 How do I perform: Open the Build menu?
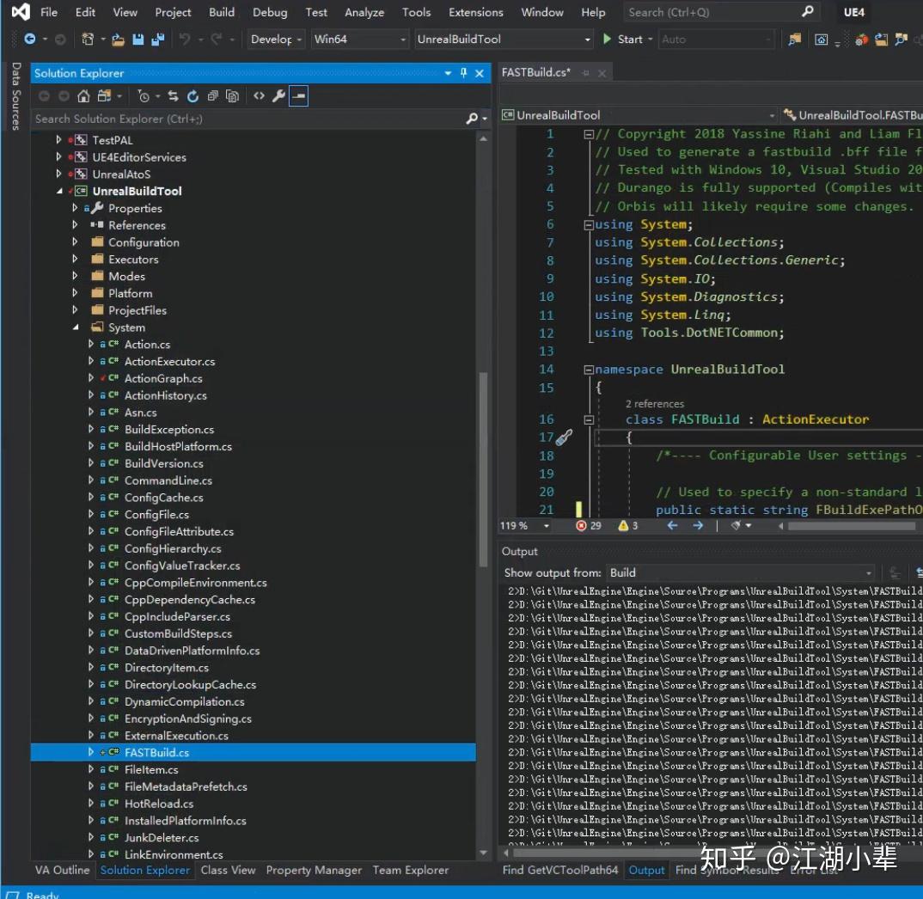pos(222,12)
